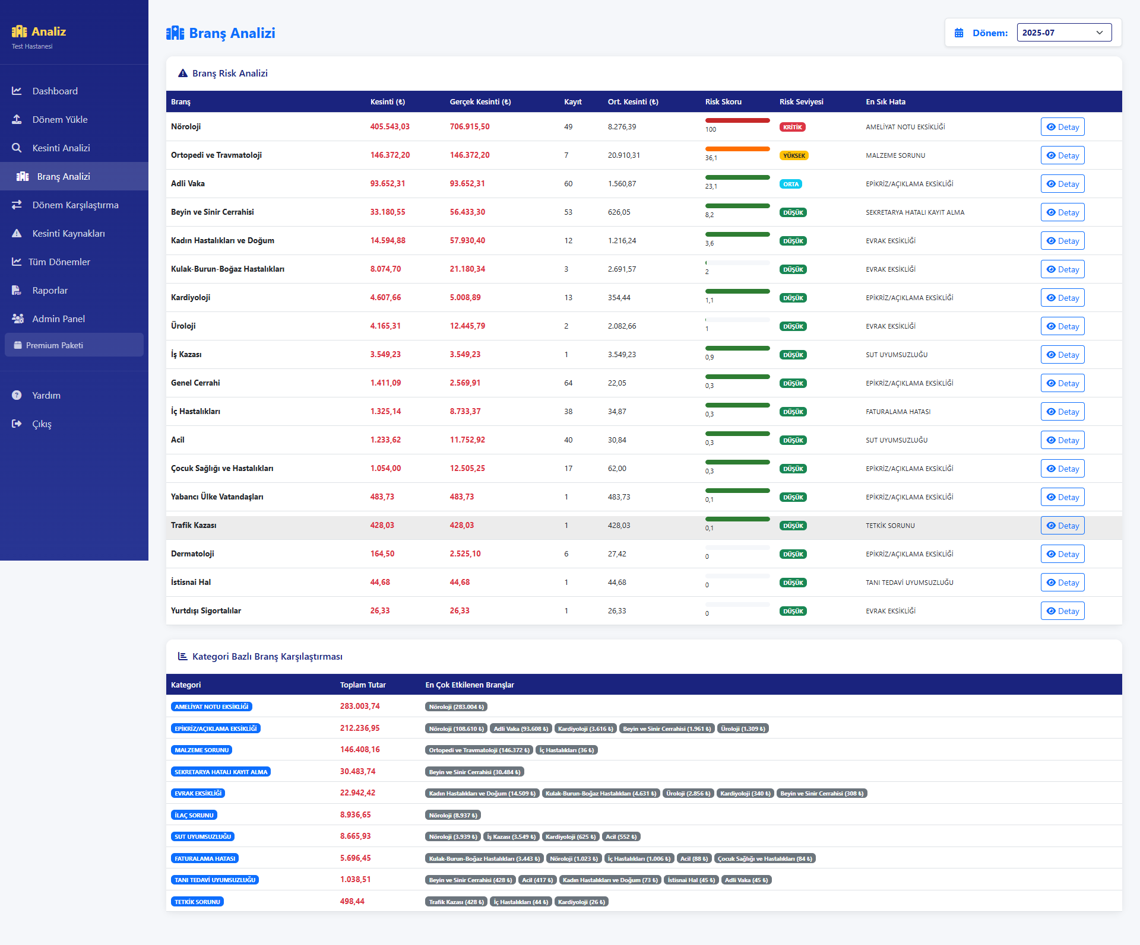Click the Kesinti Analizi magnifier icon
The image size is (1140, 945).
tap(17, 148)
